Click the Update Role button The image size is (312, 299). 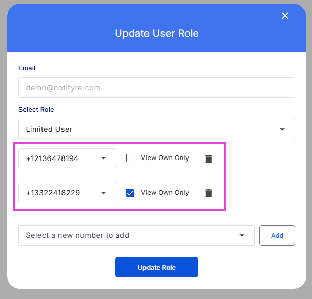pyautogui.click(x=157, y=267)
